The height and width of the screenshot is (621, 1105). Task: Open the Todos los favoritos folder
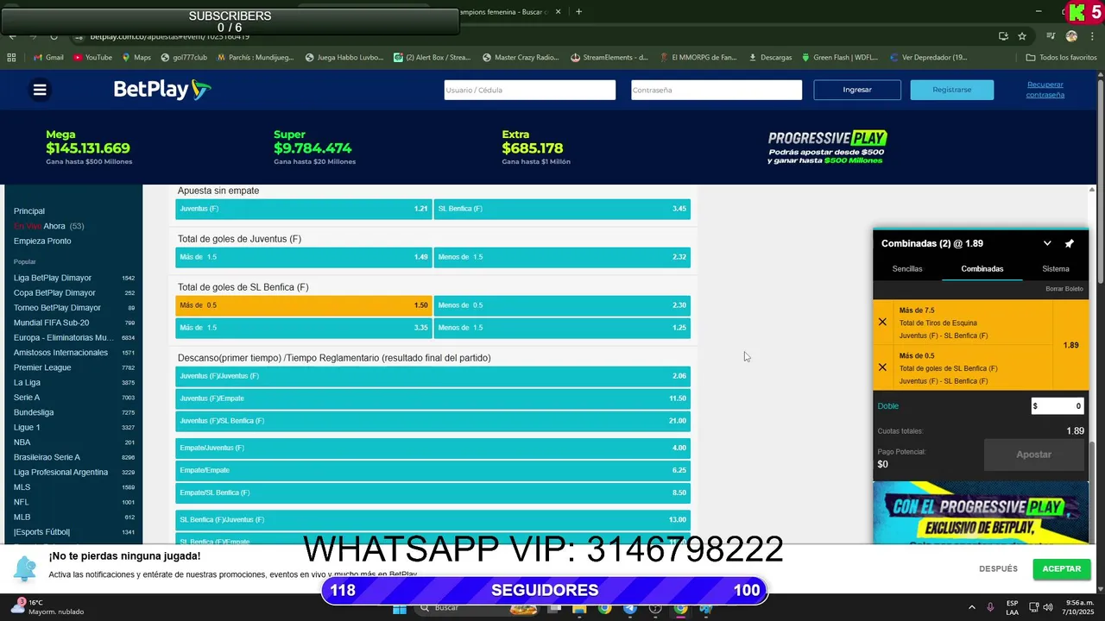[x=1061, y=58]
